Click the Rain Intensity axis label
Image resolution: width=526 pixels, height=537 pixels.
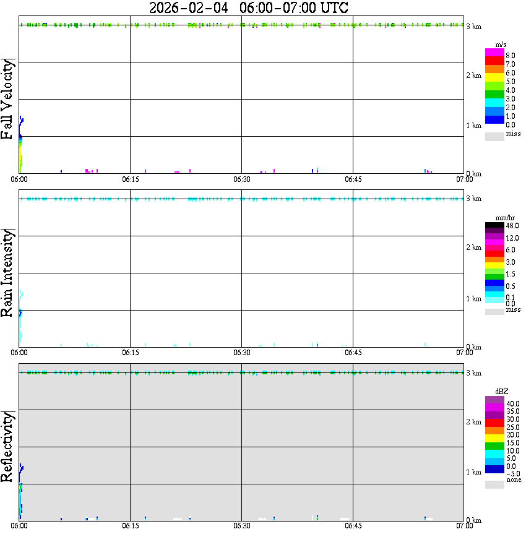pos(7,273)
